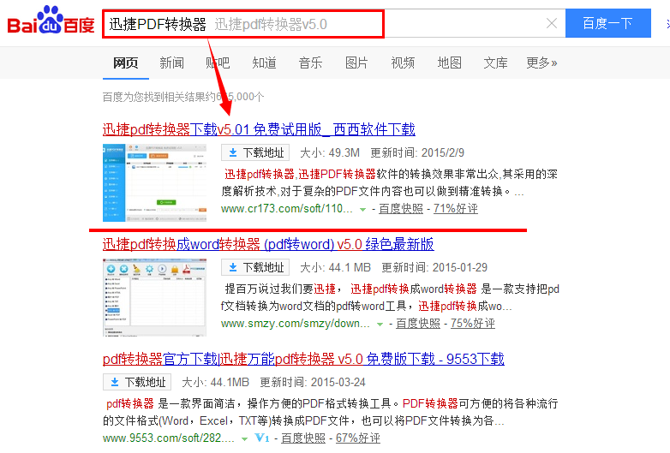Click the text 更新时间: 2015-03-24
This screenshot has width=670, height=453.
click(x=313, y=383)
